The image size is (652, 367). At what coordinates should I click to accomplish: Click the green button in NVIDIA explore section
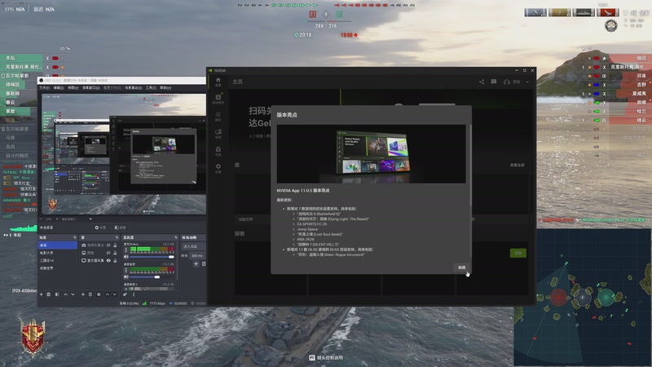coord(518,253)
